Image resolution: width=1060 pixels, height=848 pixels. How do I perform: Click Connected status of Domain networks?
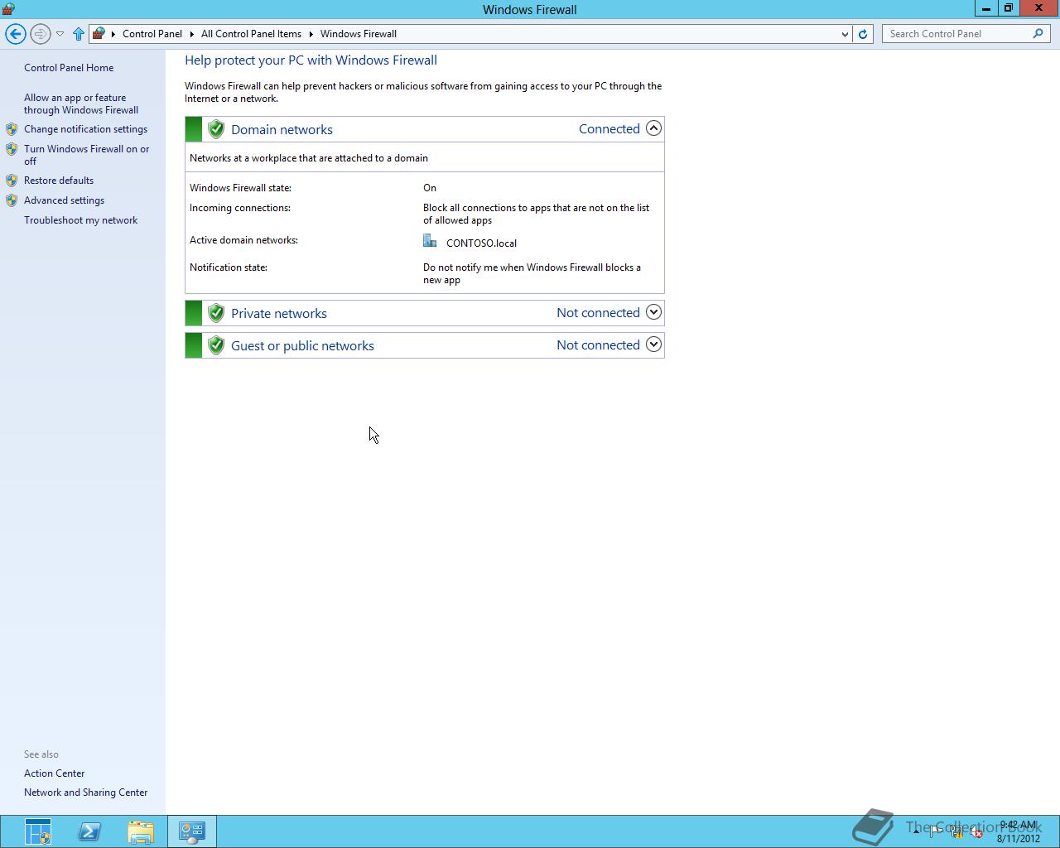[609, 128]
